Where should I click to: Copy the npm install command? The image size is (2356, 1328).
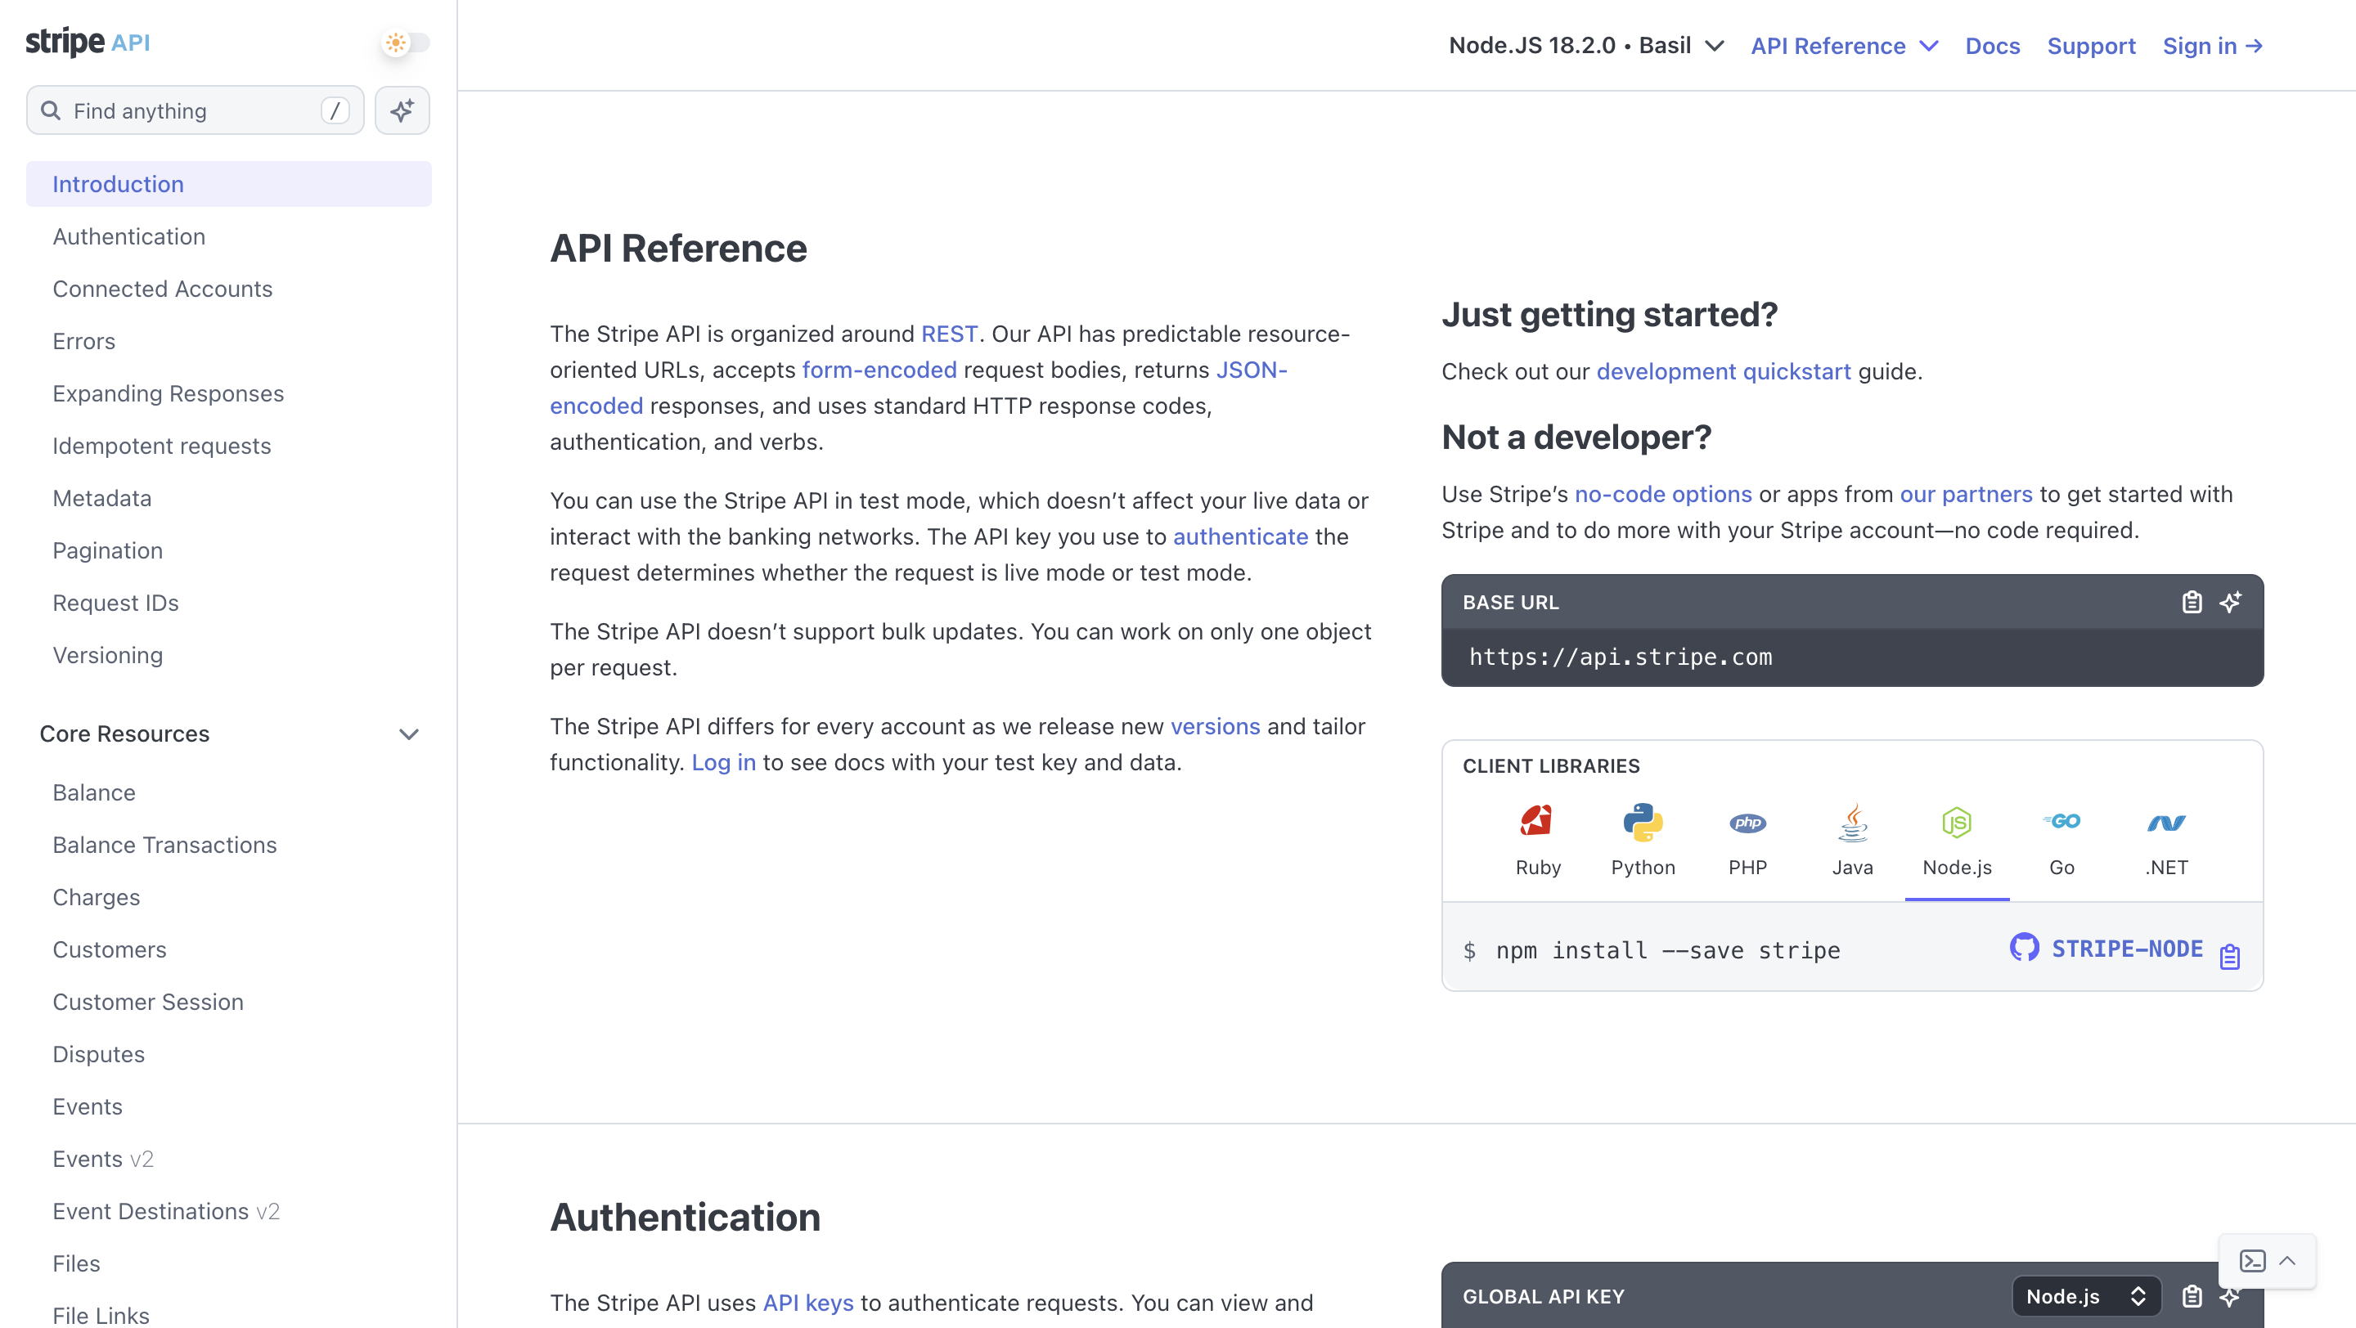(x=2230, y=956)
